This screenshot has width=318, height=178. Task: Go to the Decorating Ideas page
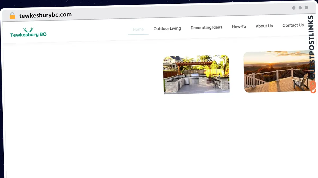206,27
